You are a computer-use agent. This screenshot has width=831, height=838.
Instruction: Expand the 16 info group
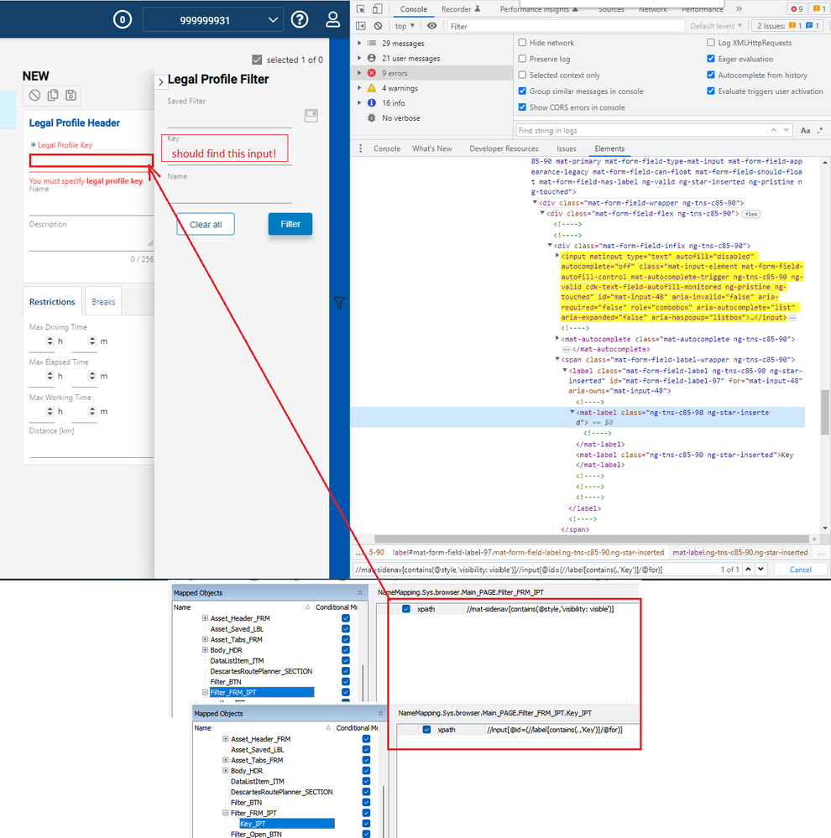click(x=359, y=102)
